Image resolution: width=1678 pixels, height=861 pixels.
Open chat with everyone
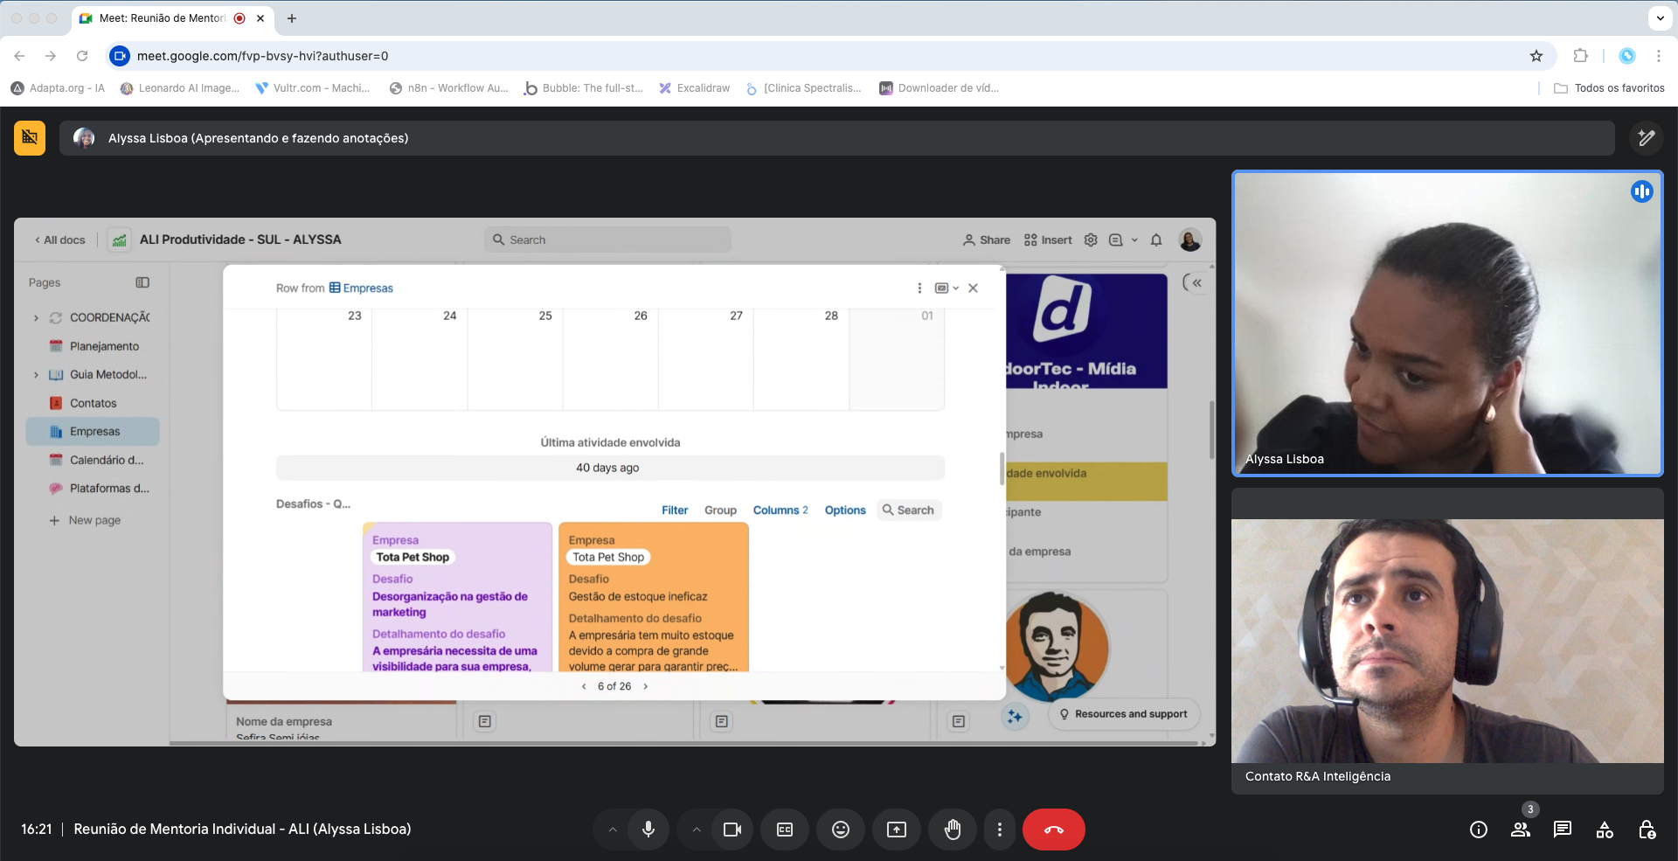point(1563,830)
